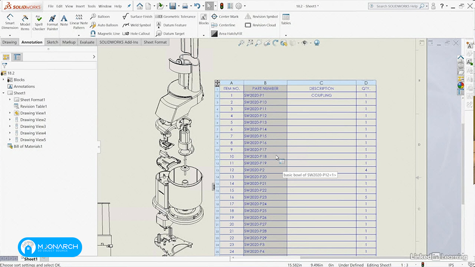Open the Options gear icon
The image size is (475, 267).
coord(238,6)
